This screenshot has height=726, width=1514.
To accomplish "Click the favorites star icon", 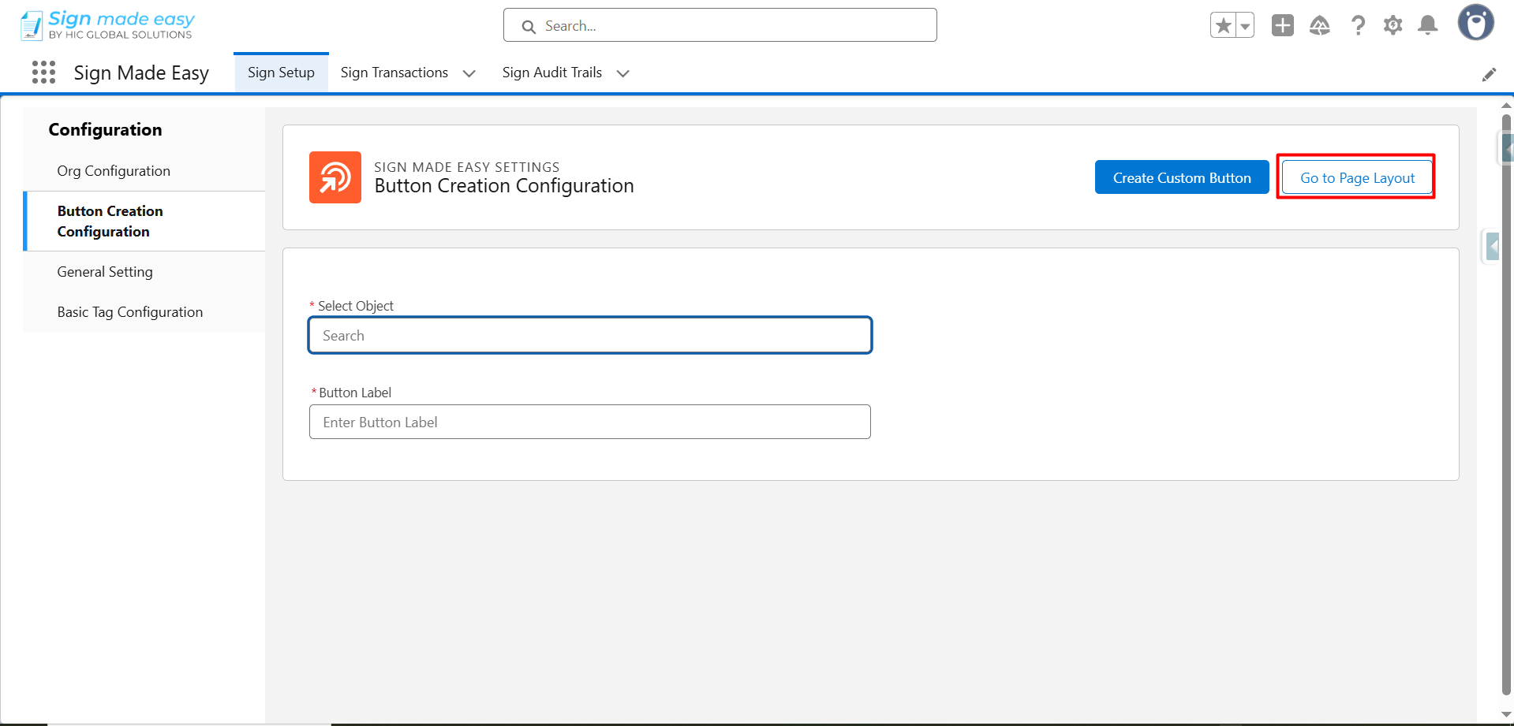I will tap(1224, 26).
